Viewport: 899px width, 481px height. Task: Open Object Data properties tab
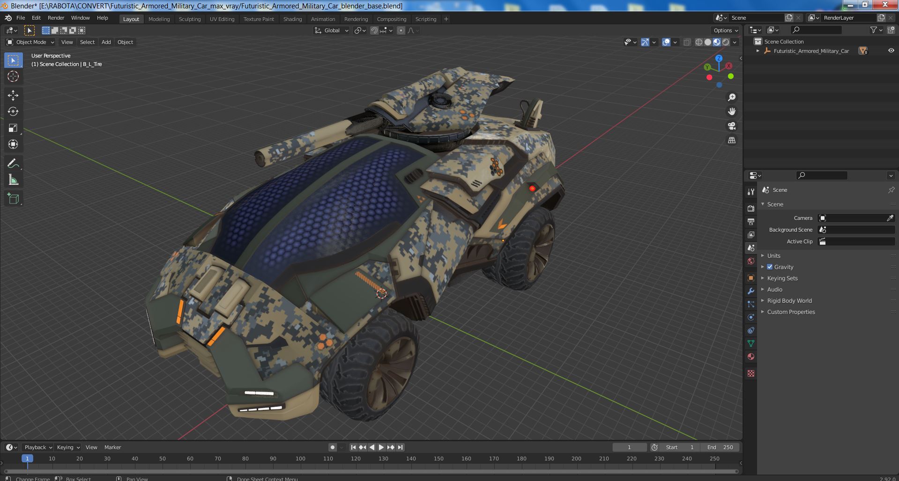coord(751,343)
